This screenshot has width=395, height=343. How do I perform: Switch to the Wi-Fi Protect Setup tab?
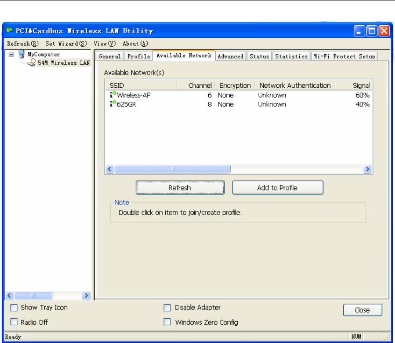coord(344,56)
